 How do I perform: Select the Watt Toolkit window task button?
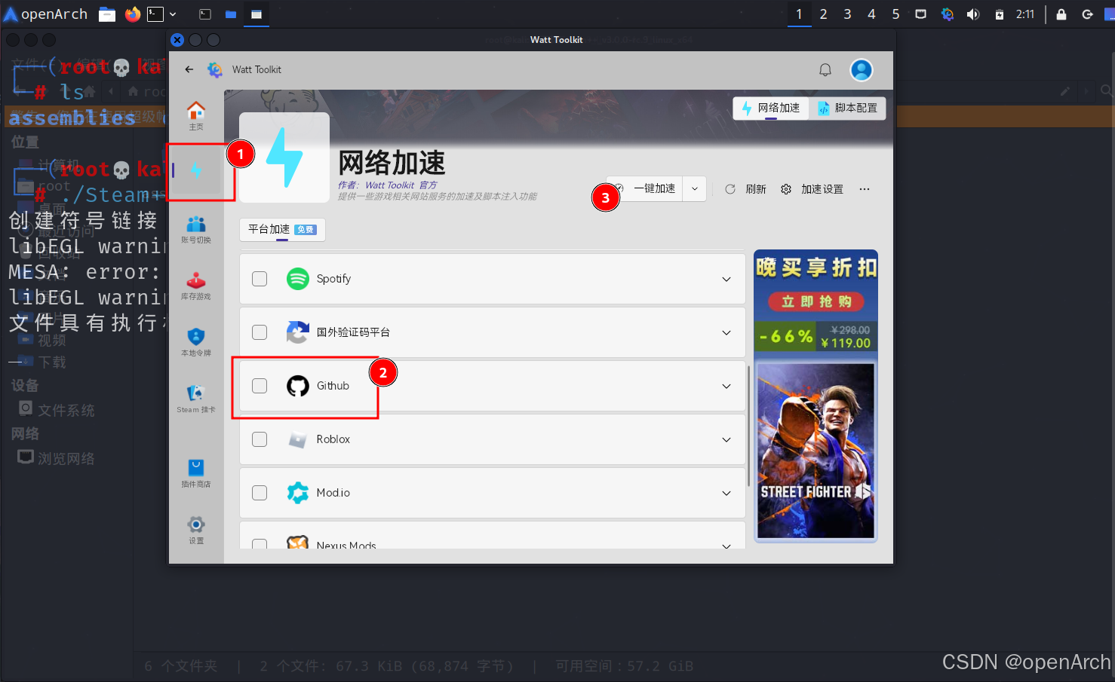(x=256, y=14)
